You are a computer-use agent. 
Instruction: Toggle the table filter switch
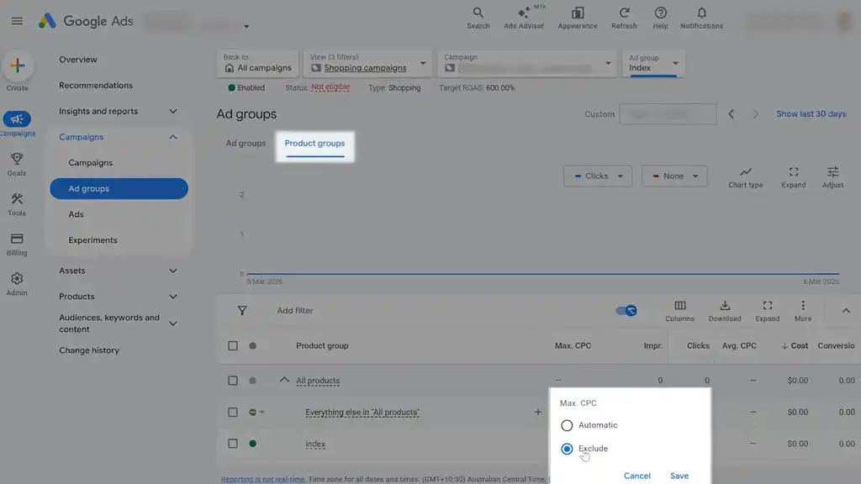626,311
